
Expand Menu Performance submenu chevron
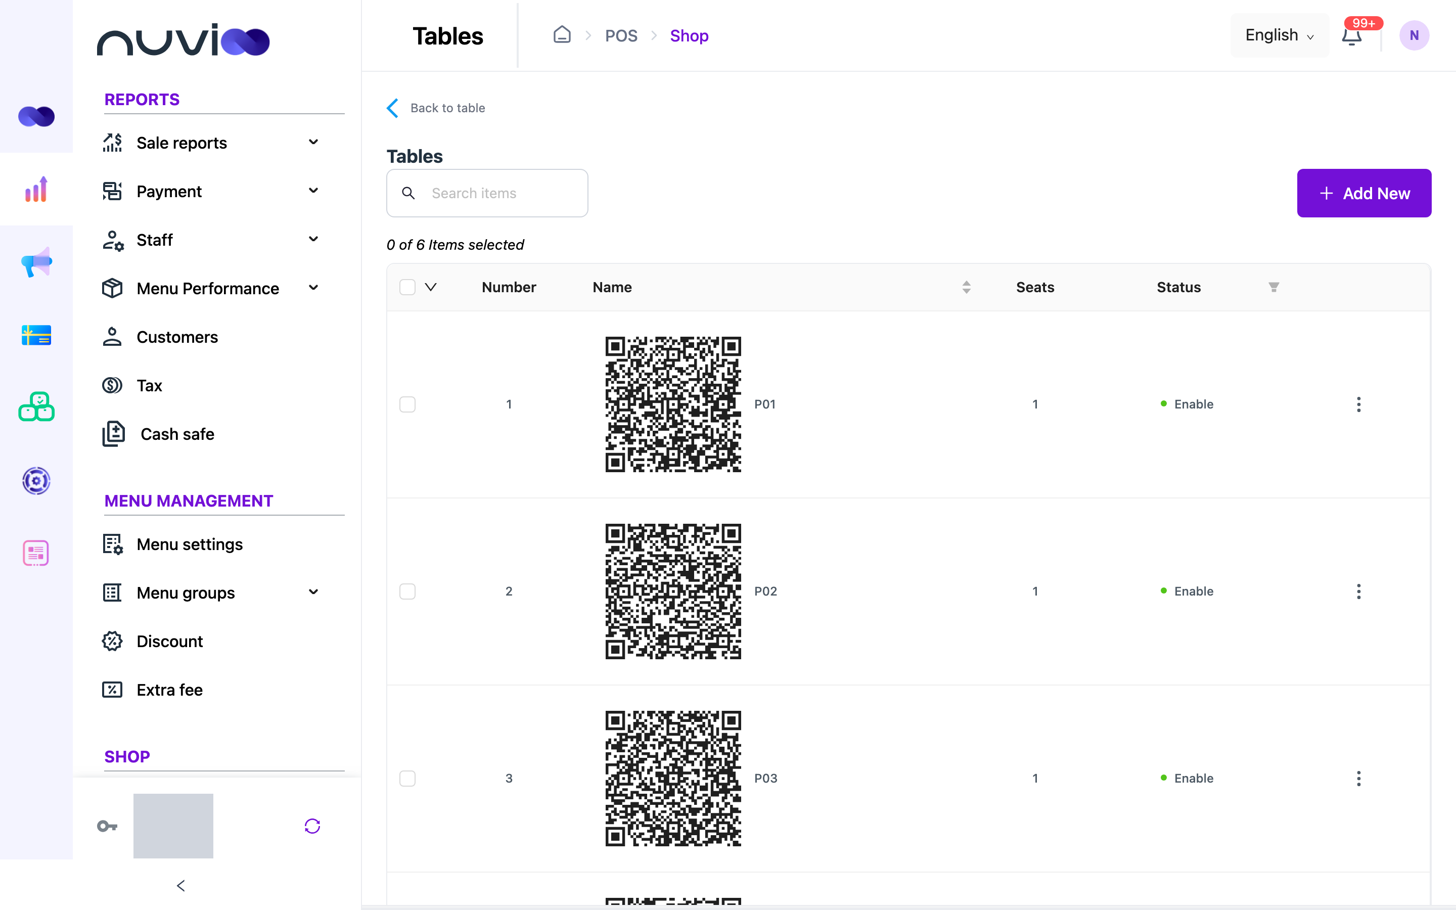point(313,288)
